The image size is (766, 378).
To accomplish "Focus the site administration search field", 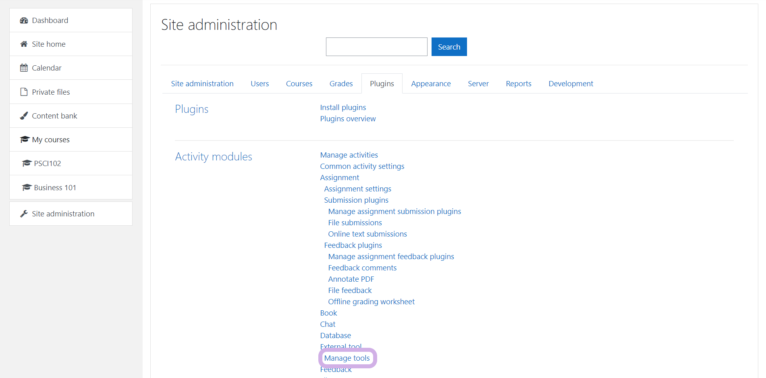I will click(376, 47).
